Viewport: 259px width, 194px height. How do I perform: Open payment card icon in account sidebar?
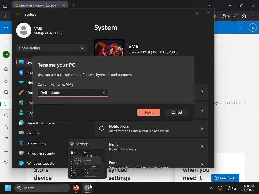pyautogui.click(x=6, y=150)
